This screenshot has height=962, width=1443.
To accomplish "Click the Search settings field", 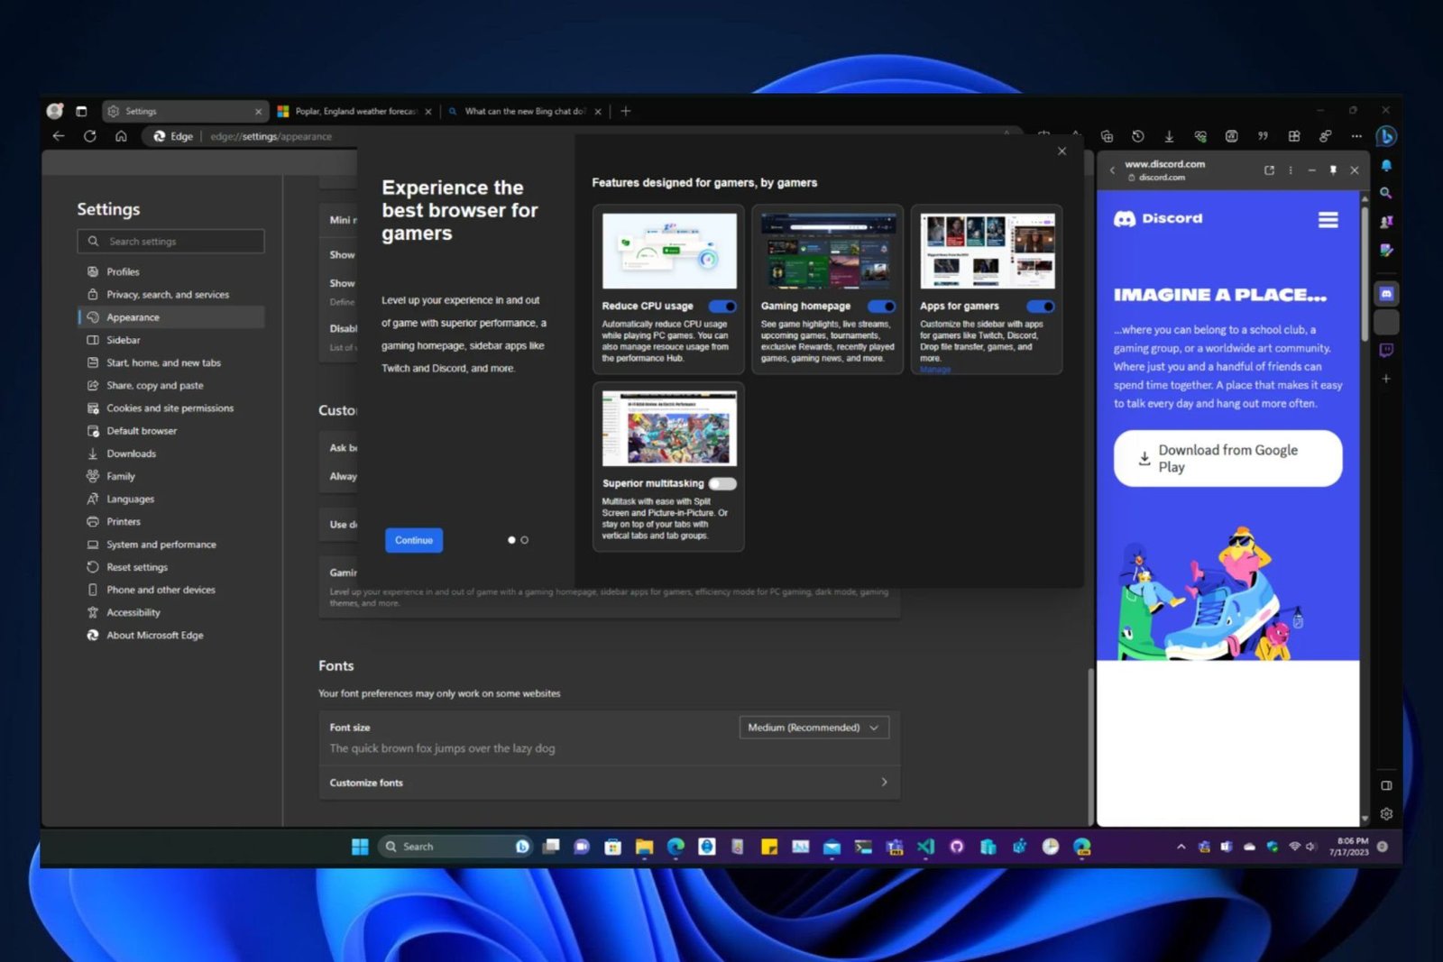I will coord(171,242).
